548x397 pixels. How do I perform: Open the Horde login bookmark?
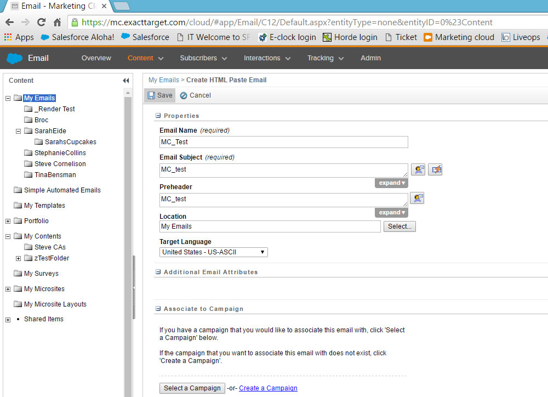(350, 37)
